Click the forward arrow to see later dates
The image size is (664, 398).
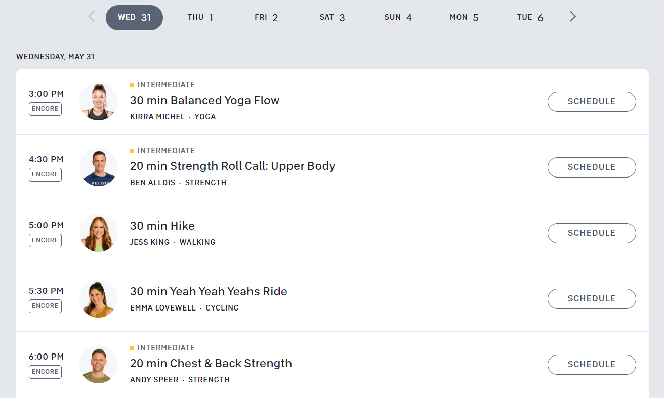[572, 16]
